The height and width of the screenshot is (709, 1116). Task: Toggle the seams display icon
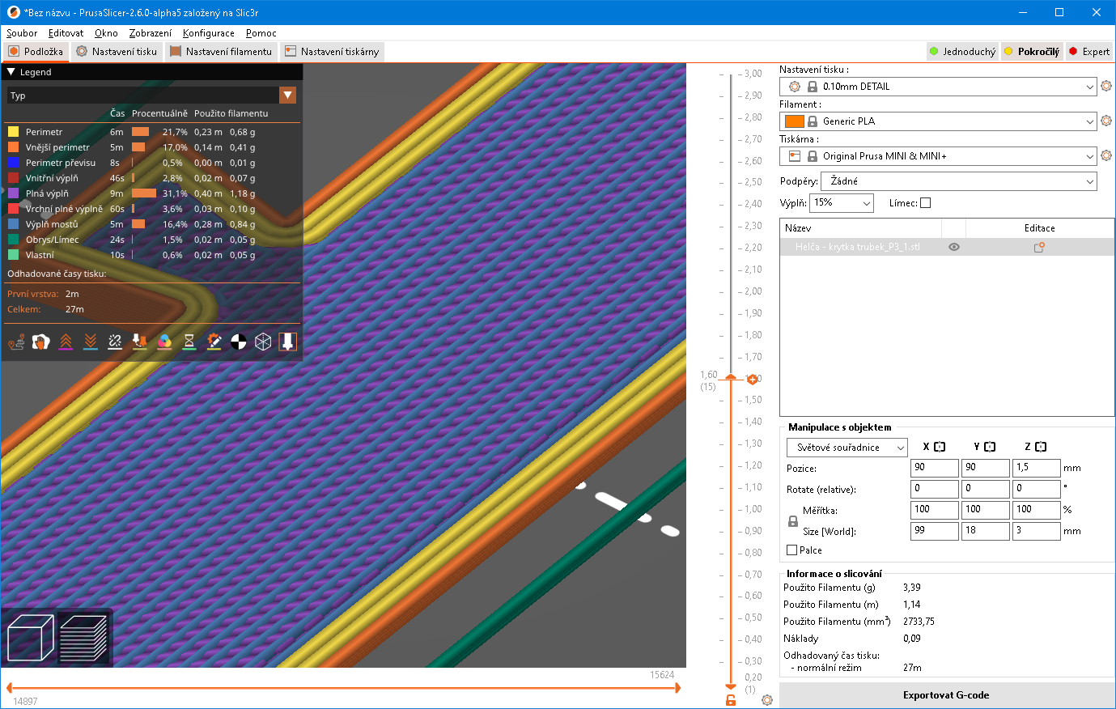point(115,341)
